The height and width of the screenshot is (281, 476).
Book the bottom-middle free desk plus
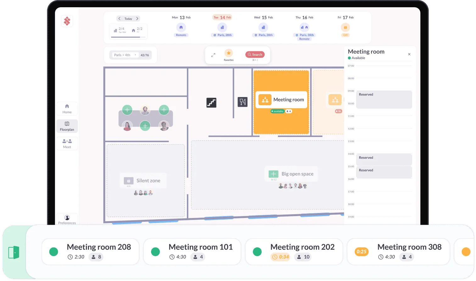[x=145, y=126]
